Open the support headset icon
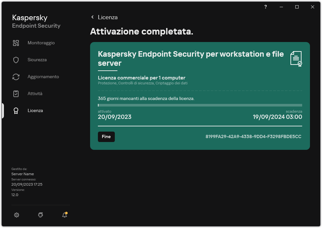This screenshot has height=228, width=322. (41, 215)
